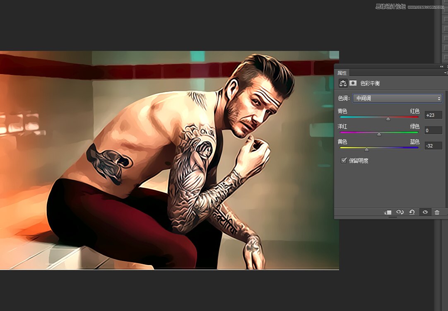Click the Color Balance scales icon
Viewport: 448px width, 311px height.
click(x=343, y=83)
